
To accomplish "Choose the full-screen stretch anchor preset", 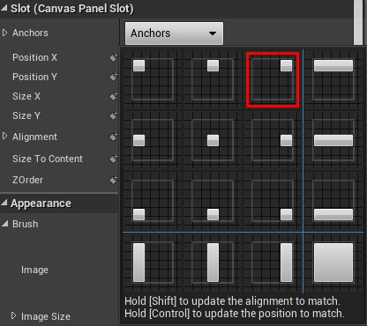I will (x=333, y=263).
